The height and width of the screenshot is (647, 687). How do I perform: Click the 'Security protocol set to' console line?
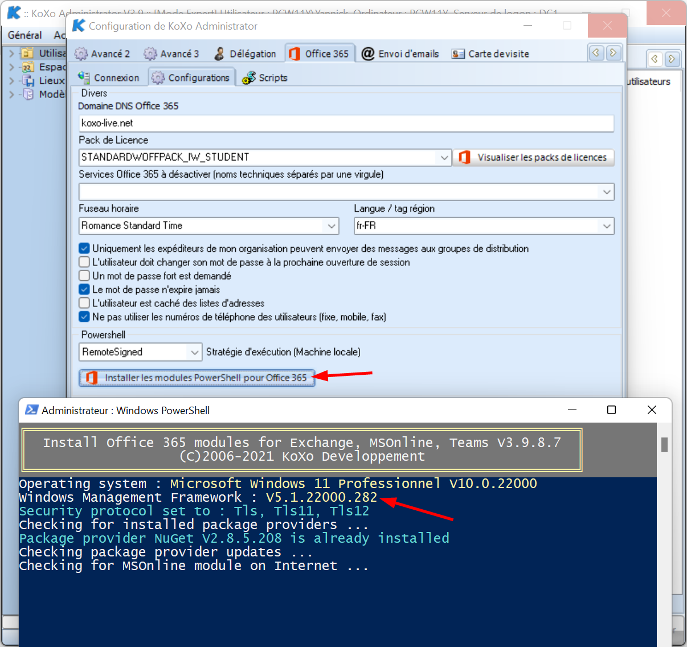point(194,511)
